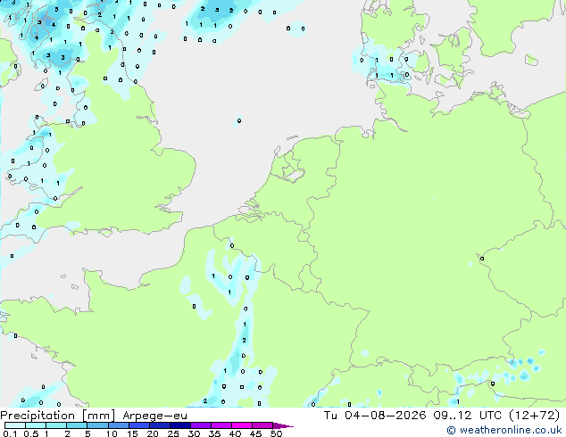This screenshot has width=566, height=437.
Task: Click the 'Arpege-eu' model name text
Action: point(154,416)
